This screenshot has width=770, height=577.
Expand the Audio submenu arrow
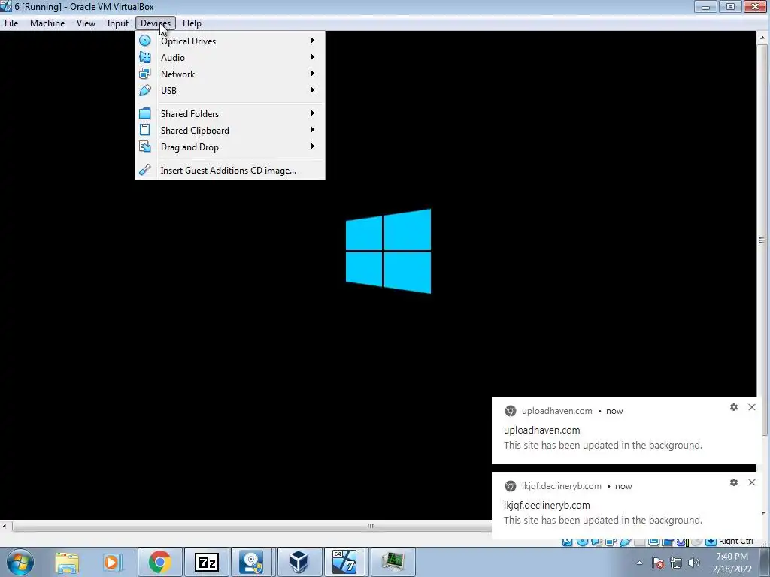(312, 57)
